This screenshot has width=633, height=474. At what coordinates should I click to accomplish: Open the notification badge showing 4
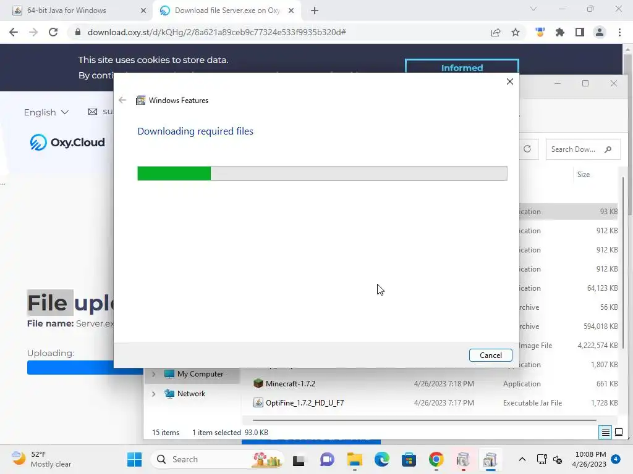(616, 459)
